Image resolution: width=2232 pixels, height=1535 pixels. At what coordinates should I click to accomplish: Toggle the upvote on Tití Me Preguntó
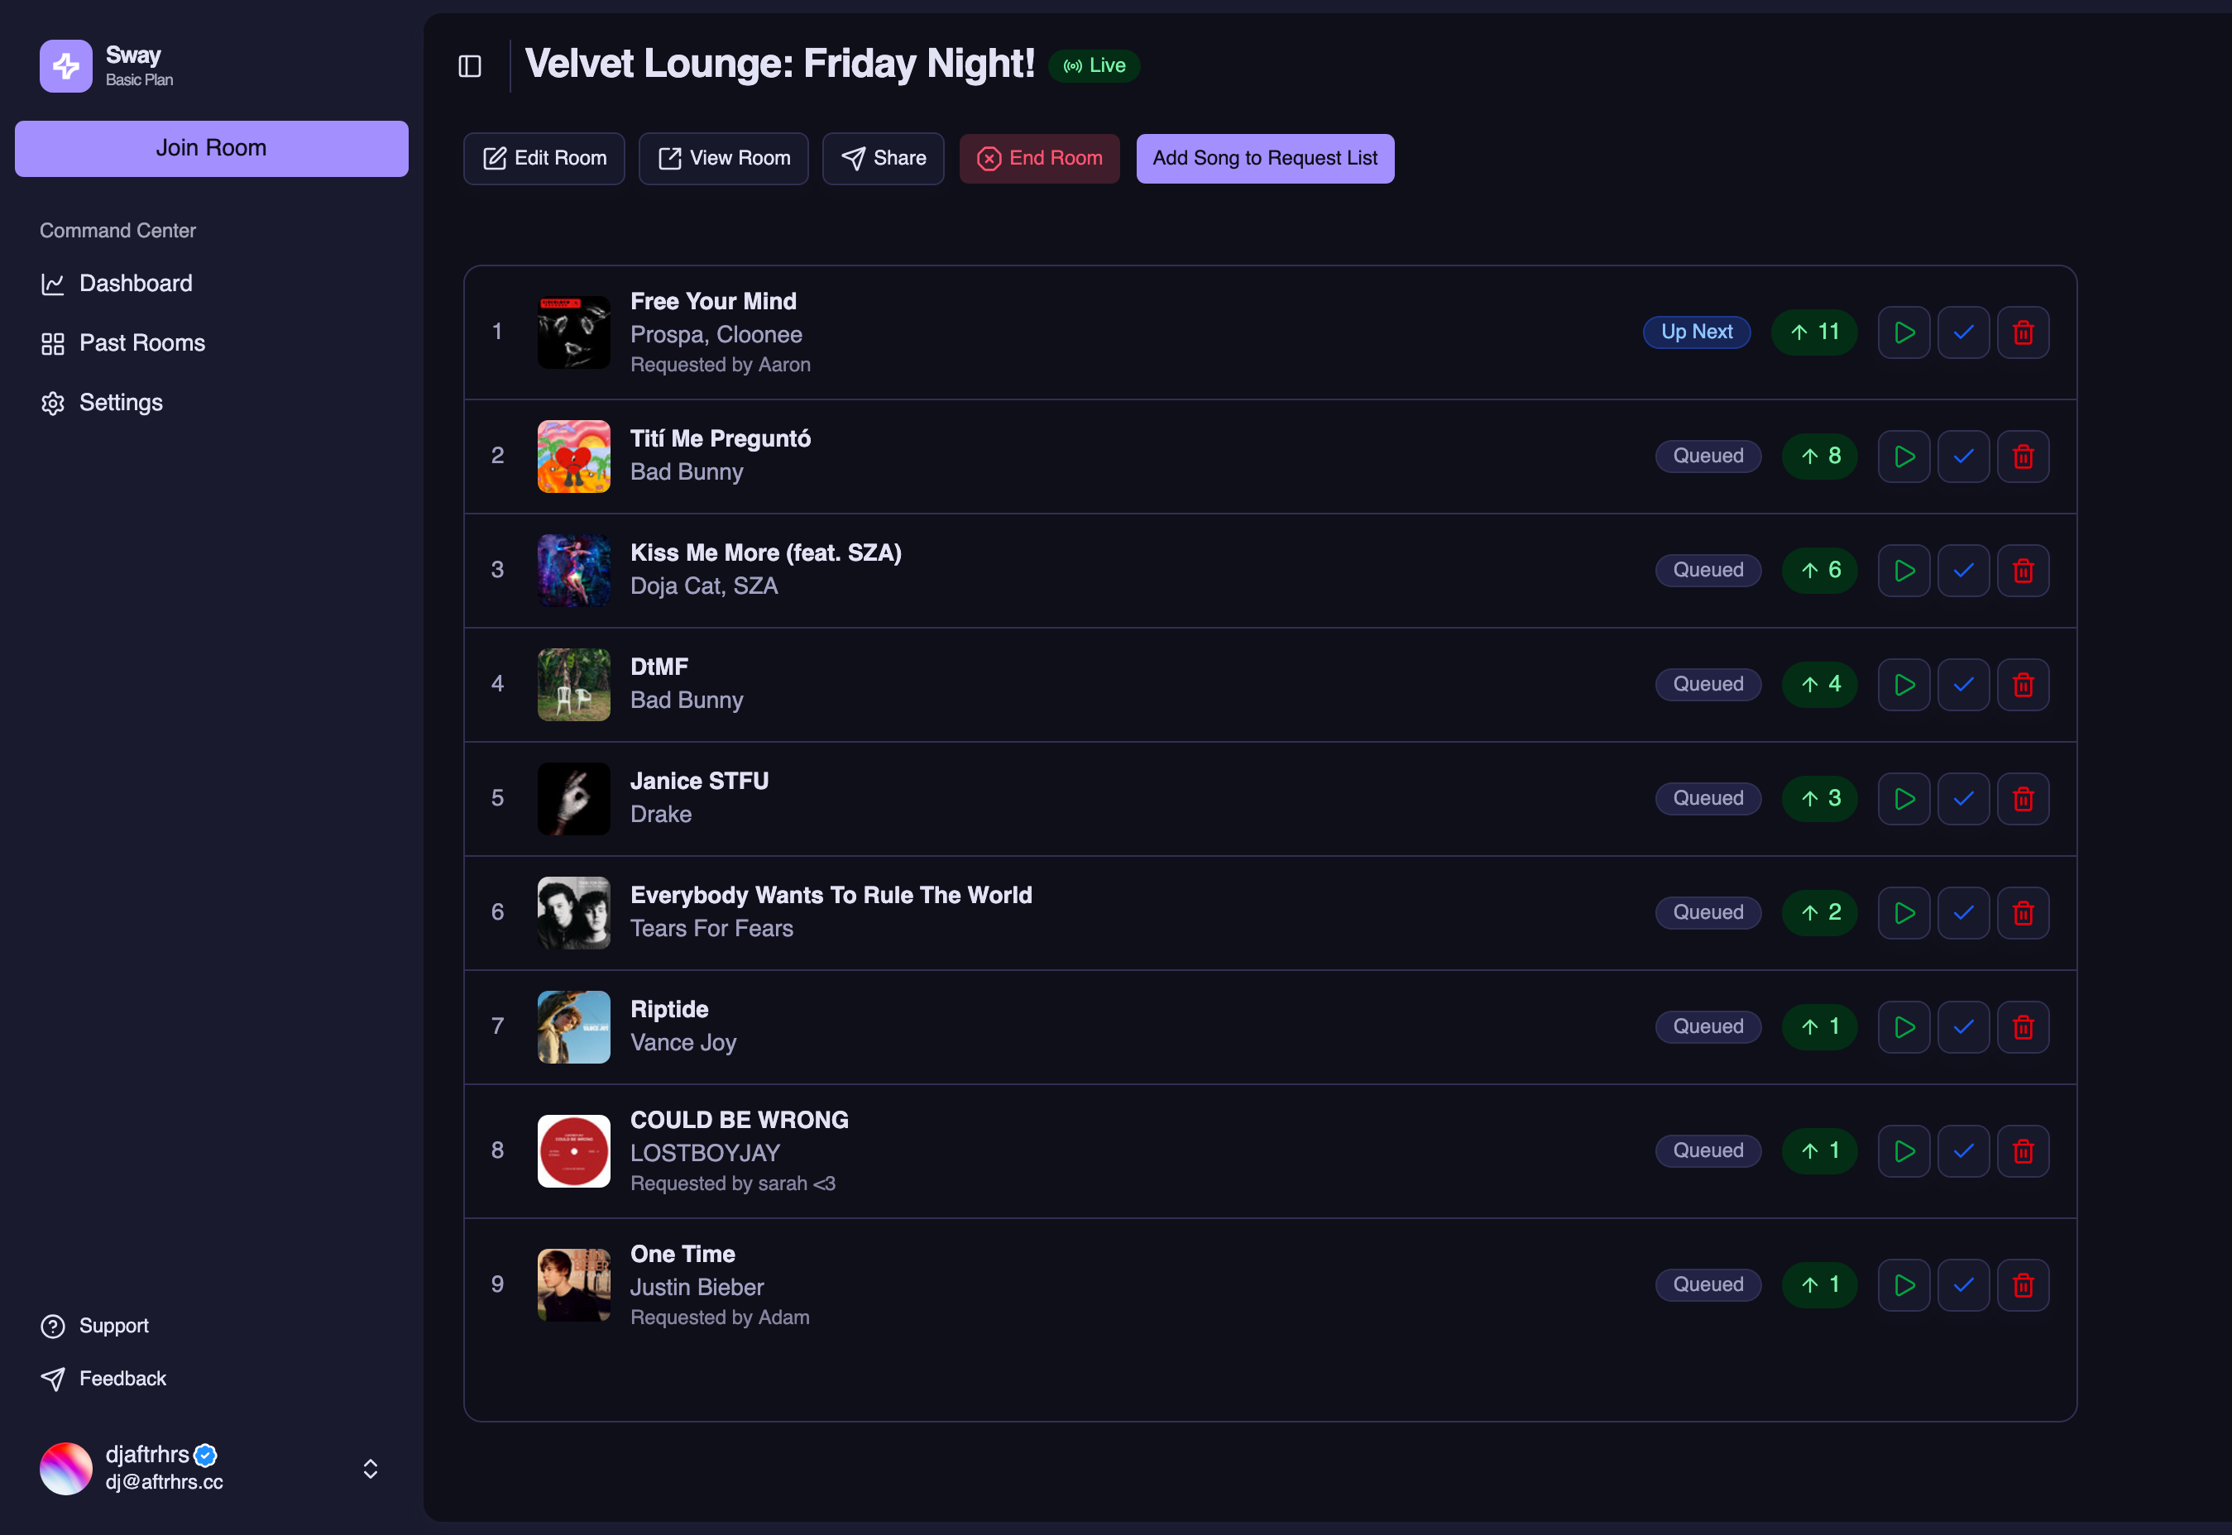(x=1818, y=456)
